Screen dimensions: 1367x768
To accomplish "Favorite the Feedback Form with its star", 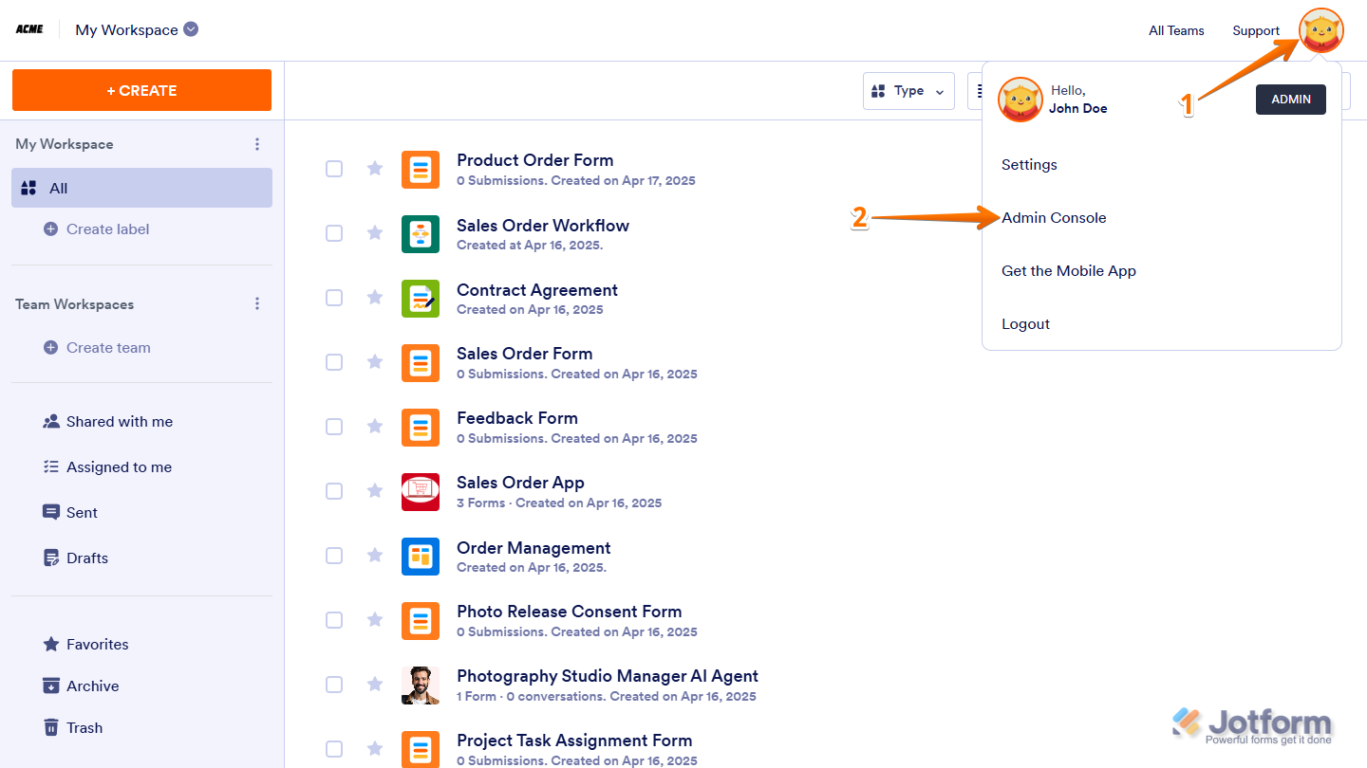I will [375, 427].
